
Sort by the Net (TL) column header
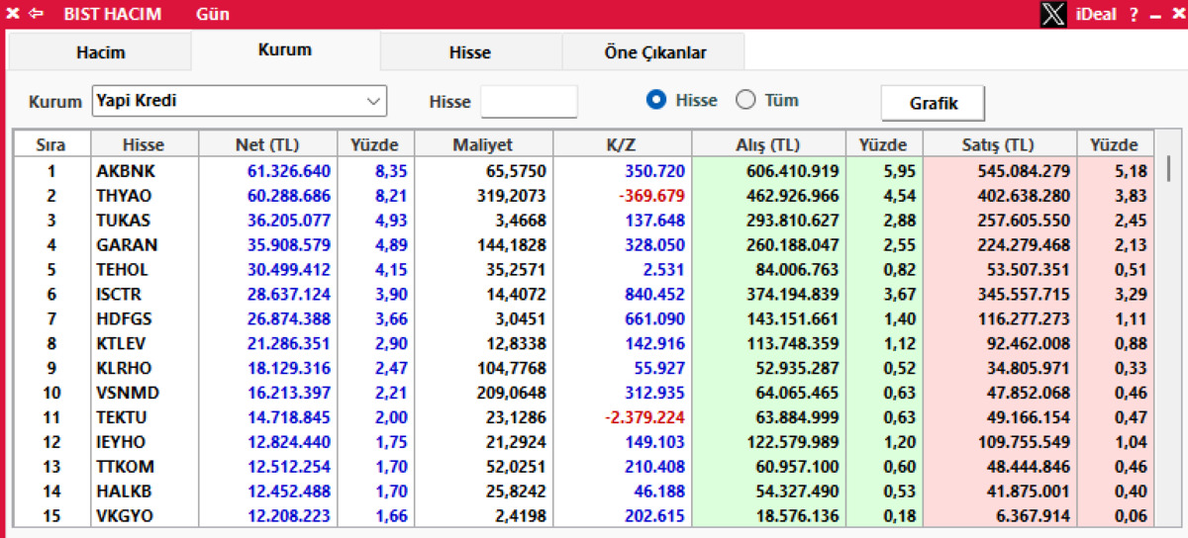pyautogui.click(x=268, y=144)
